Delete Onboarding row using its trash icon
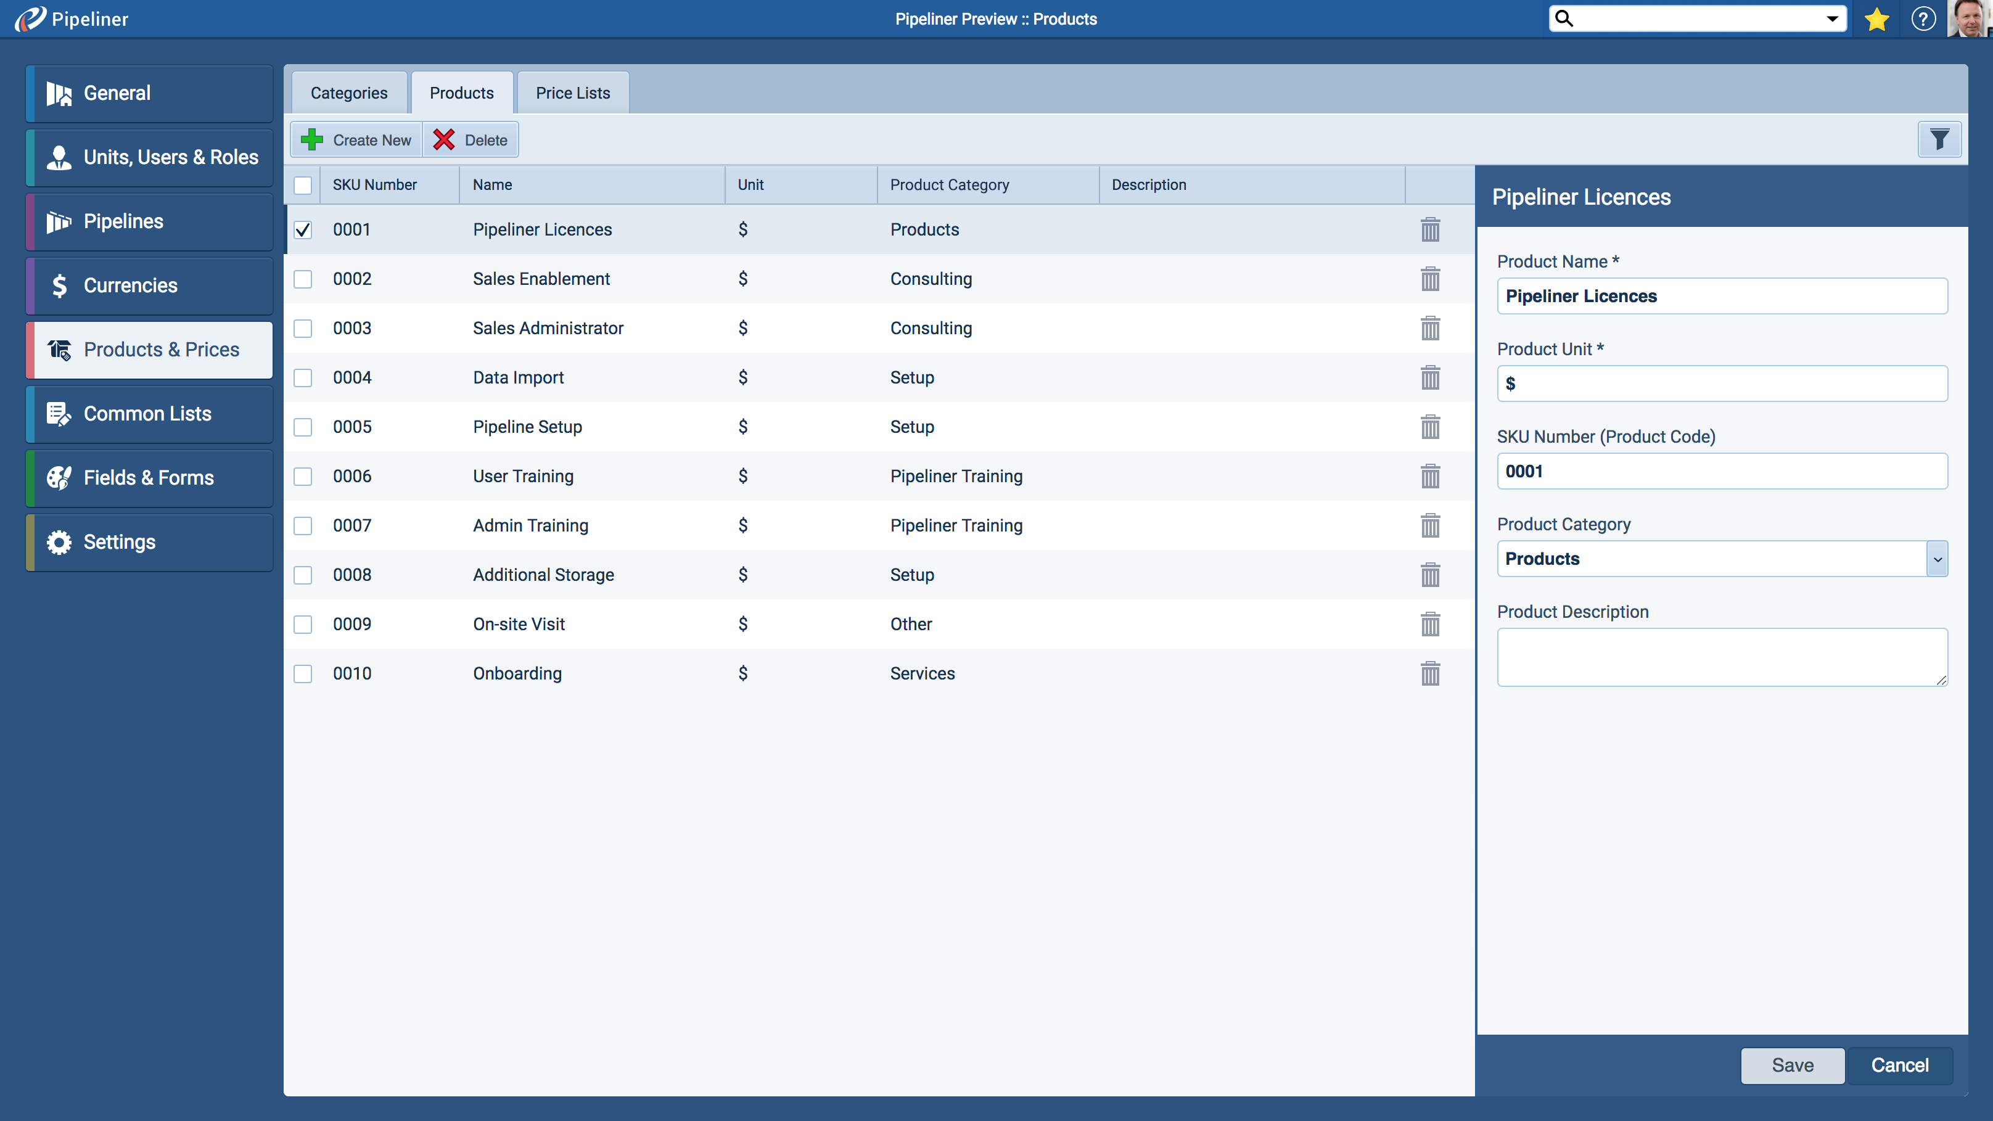 pyautogui.click(x=1430, y=673)
